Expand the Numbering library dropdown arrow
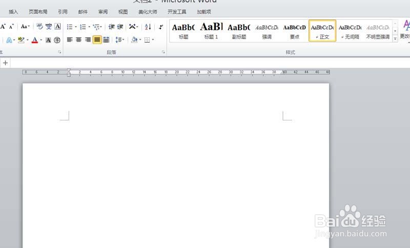 pos(89,27)
